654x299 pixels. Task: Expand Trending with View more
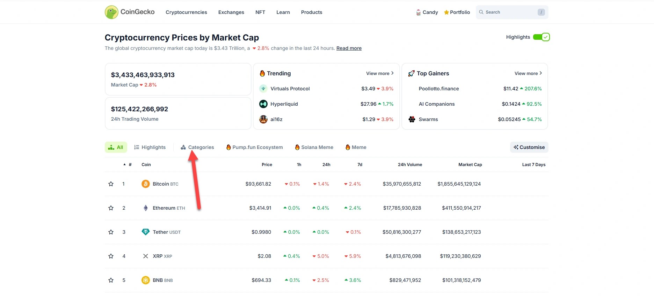tap(379, 73)
